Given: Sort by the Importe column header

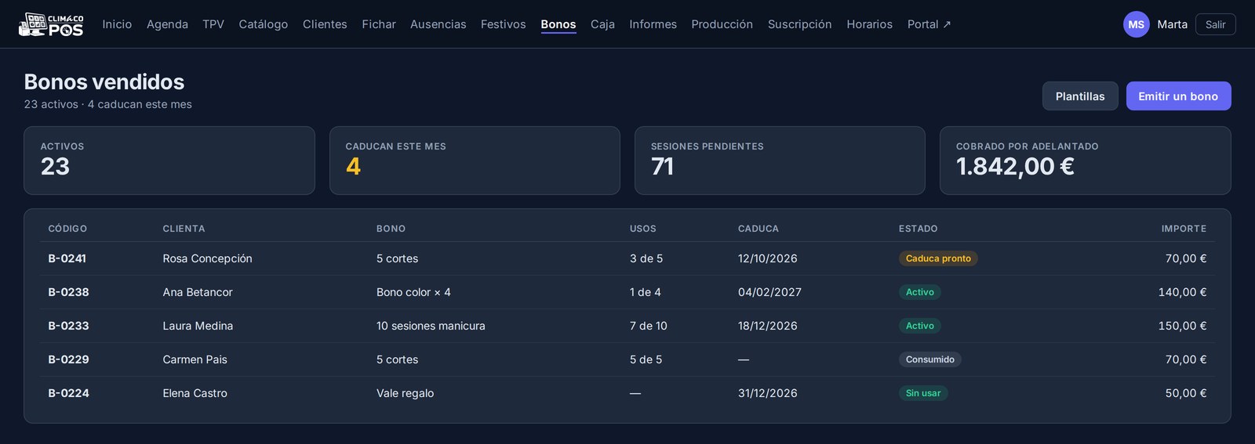Looking at the screenshot, I should click(x=1184, y=229).
